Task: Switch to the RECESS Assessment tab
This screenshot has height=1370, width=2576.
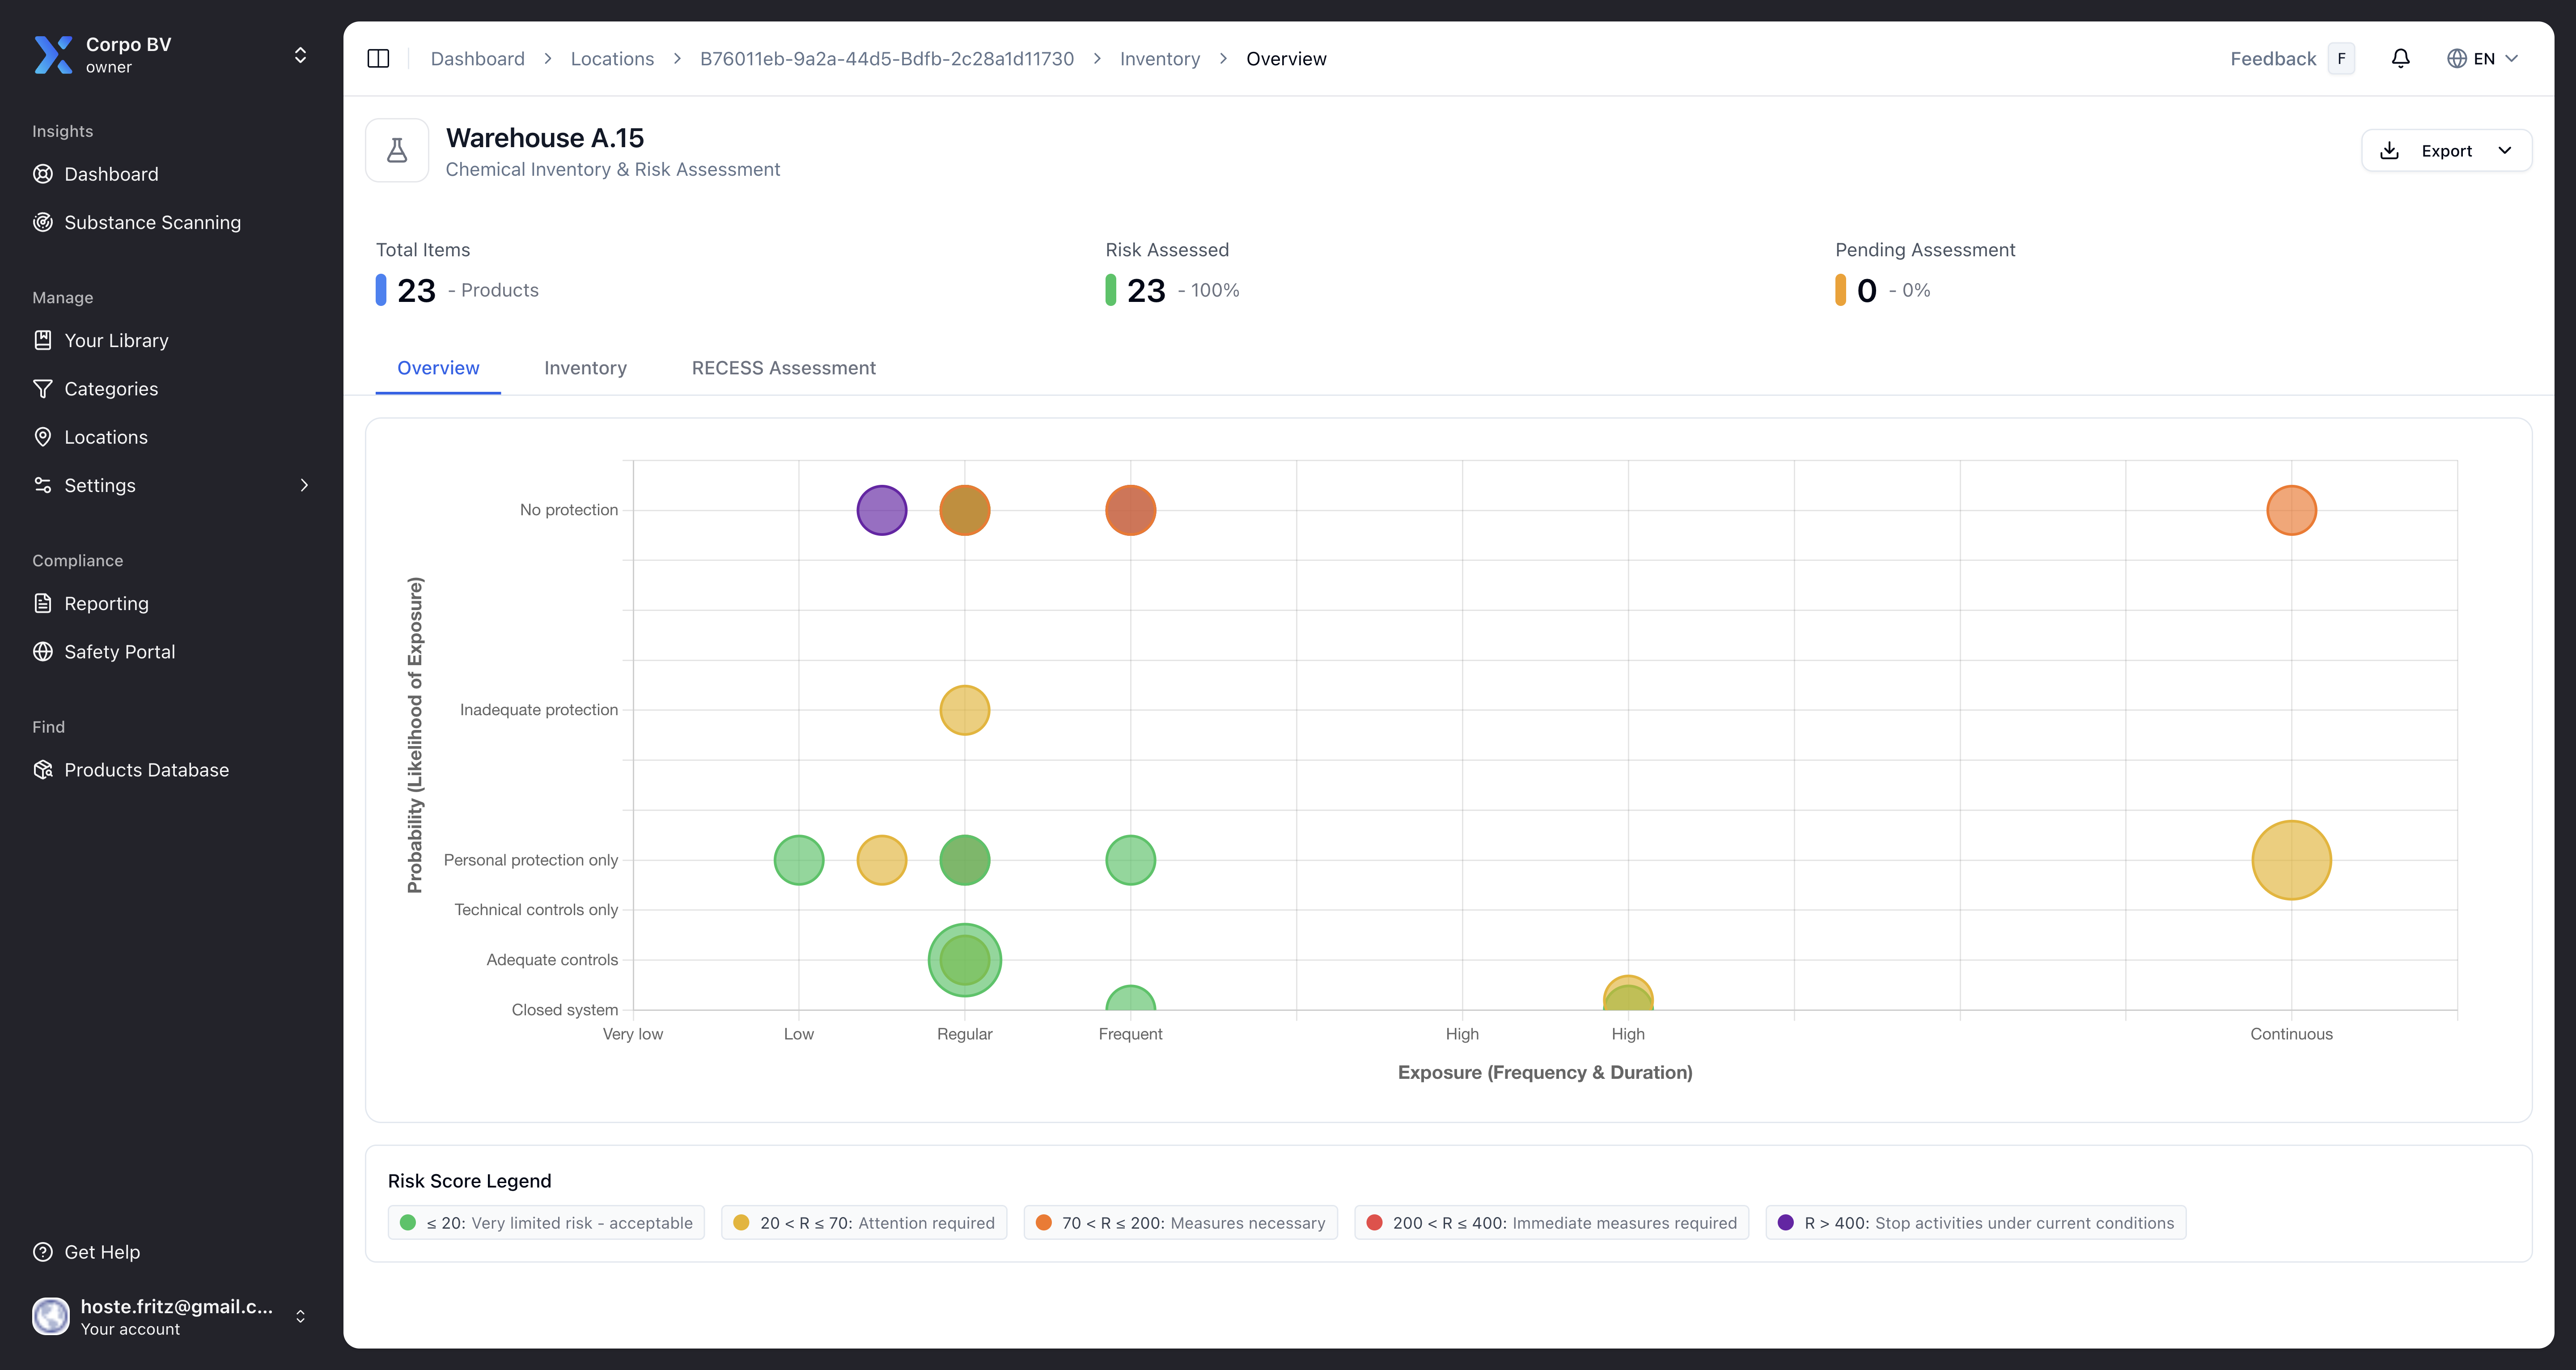Action: tap(783, 368)
